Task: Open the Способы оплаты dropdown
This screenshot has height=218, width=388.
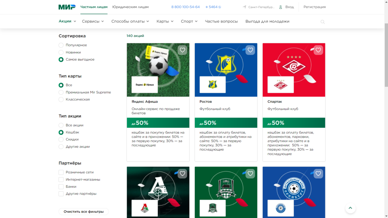Action: point(130,21)
